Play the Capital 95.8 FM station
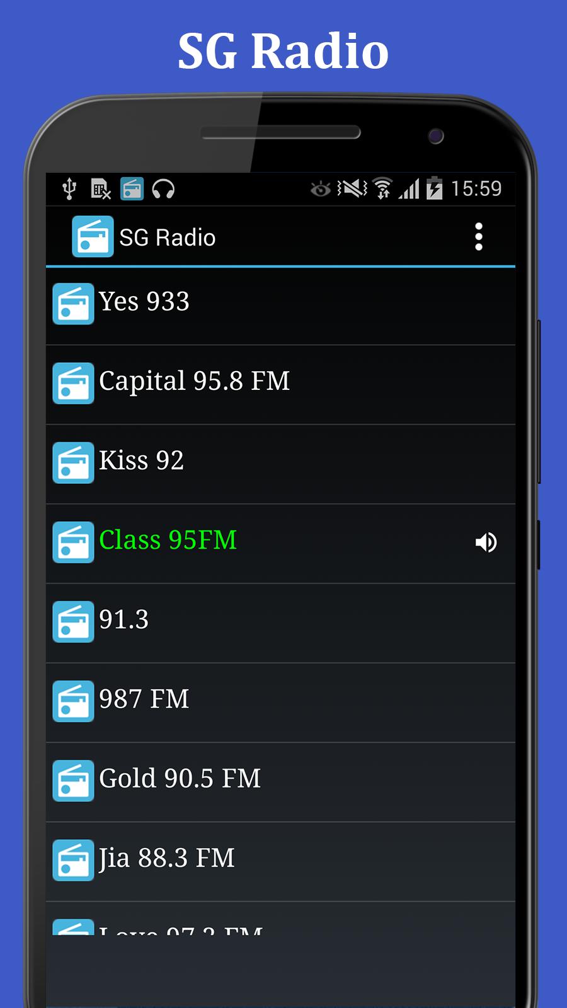This screenshot has width=567, height=1008. click(280, 384)
